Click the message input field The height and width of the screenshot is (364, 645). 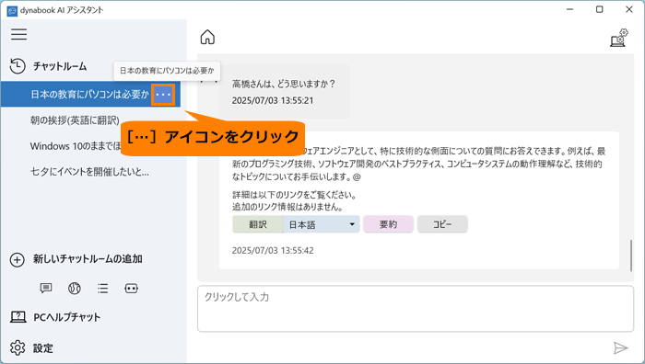416,309
